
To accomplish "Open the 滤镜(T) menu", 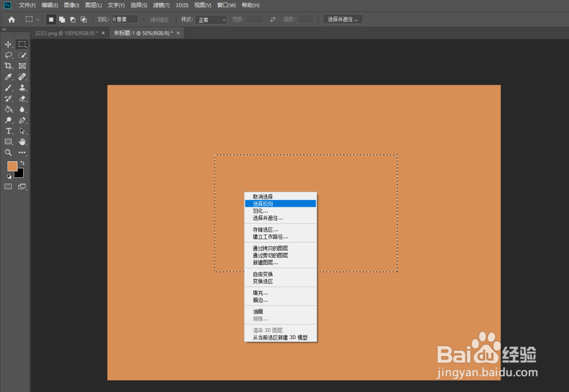I will point(161,5).
